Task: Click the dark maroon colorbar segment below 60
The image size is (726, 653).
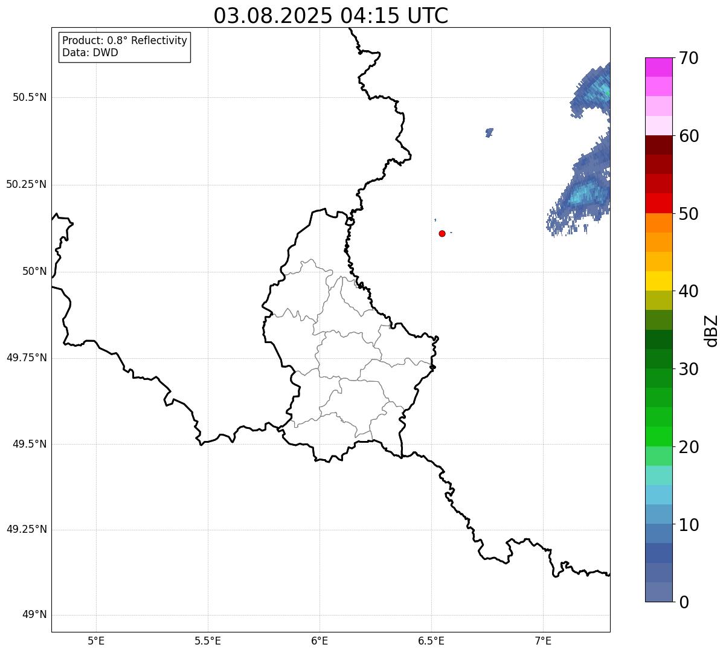Action: coord(658,145)
